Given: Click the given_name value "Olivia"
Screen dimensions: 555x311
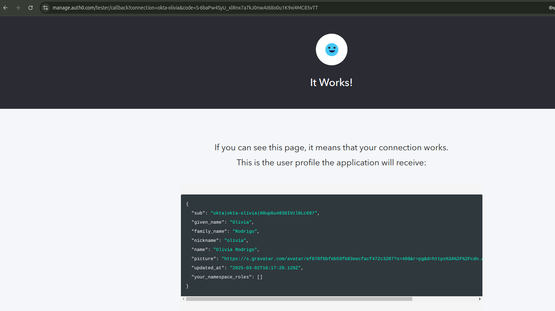Looking at the screenshot, I should click(241, 222).
